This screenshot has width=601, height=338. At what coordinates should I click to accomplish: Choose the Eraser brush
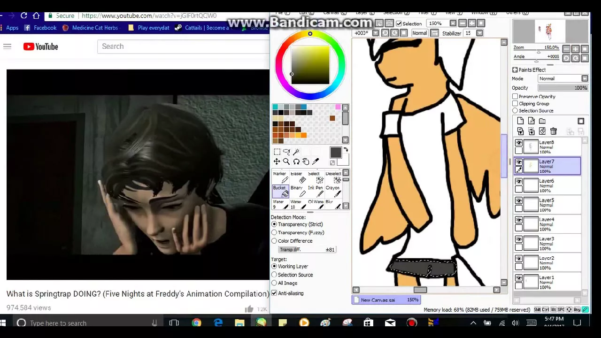tap(297, 177)
